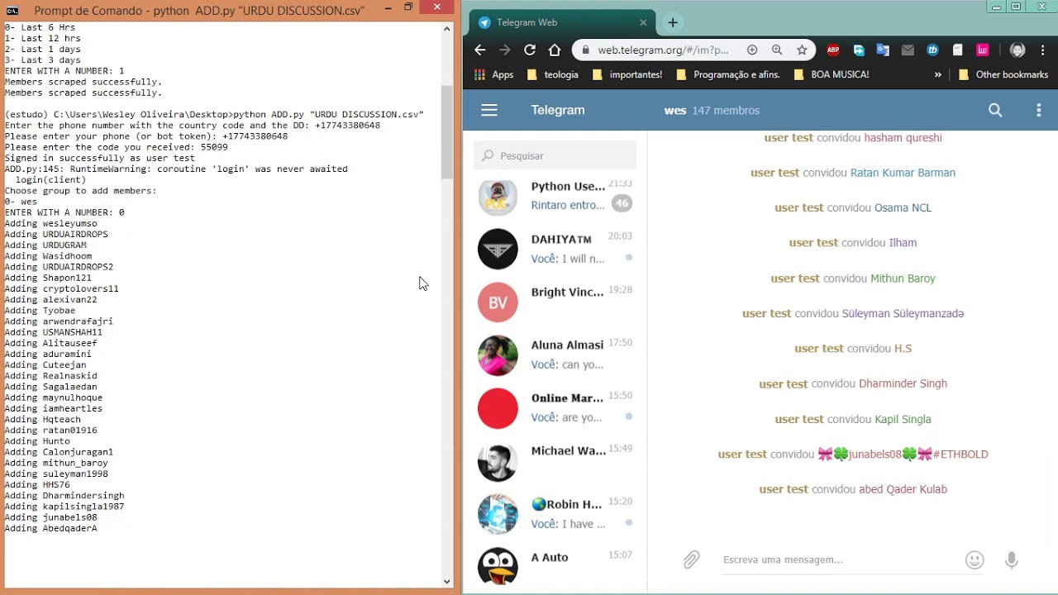
Task: Open the Bright Vinc... chat
Action: click(x=555, y=302)
